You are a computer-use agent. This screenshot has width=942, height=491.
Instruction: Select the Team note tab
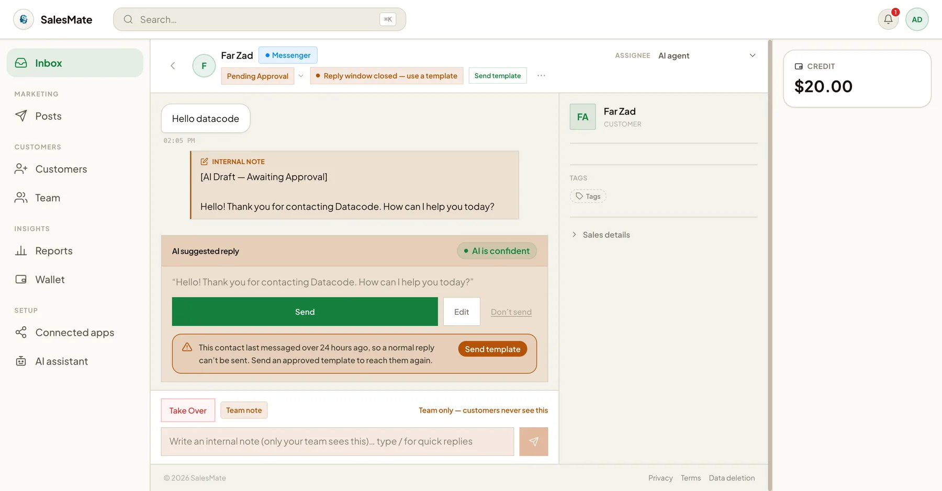[244, 410]
